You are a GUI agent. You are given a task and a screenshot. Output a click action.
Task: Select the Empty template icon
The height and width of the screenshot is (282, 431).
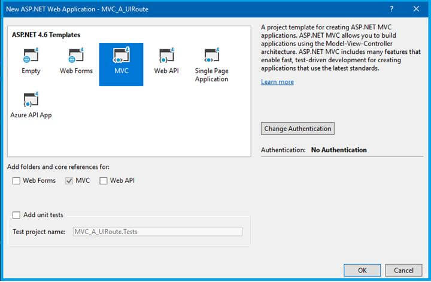click(x=31, y=55)
